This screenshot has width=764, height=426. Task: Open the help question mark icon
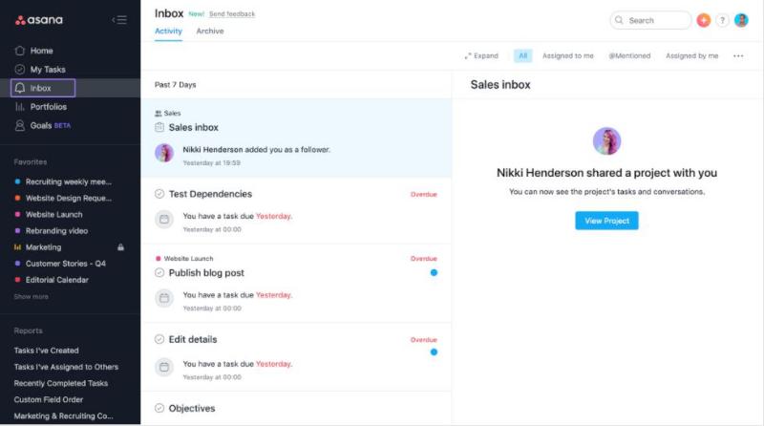[722, 20]
